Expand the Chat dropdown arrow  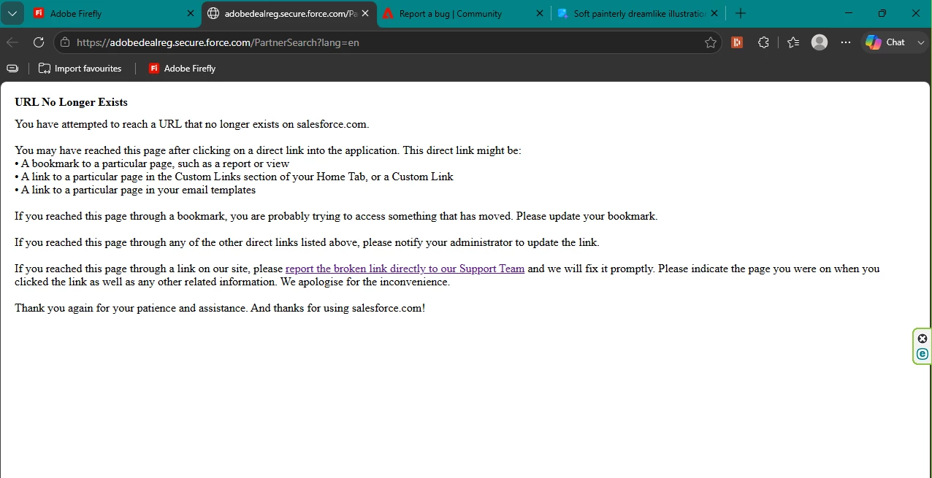coord(920,42)
